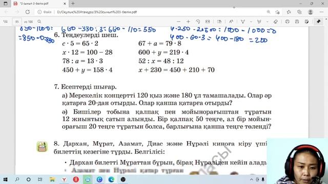Launch Yandex Browser from taskbar
328x184 pixels.
(x=64, y=179)
